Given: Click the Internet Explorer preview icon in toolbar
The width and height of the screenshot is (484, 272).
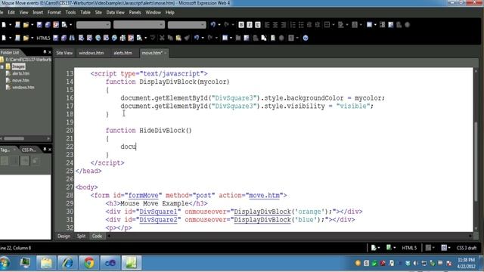Looking at the screenshot, I should coord(98,38).
